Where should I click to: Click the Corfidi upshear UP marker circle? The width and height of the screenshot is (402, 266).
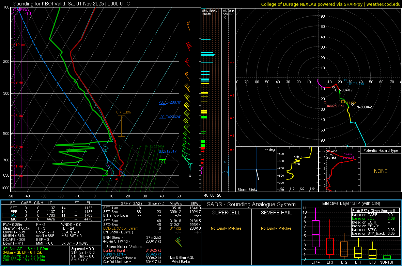[334, 87]
